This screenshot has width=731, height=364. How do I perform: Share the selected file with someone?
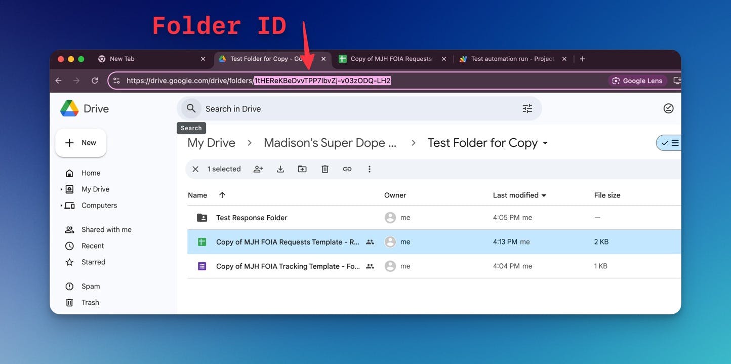pyautogui.click(x=258, y=169)
